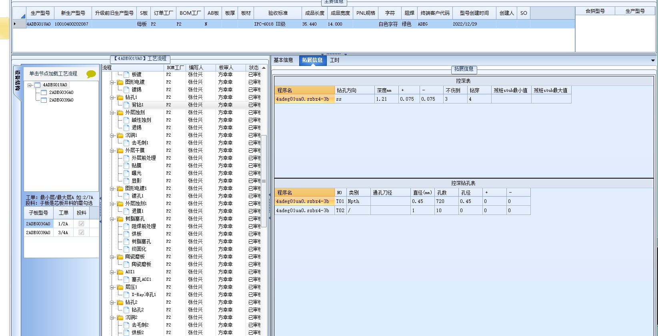Click the X-Ray冲孔1 document icon
The image size is (658, 336).
(126, 294)
